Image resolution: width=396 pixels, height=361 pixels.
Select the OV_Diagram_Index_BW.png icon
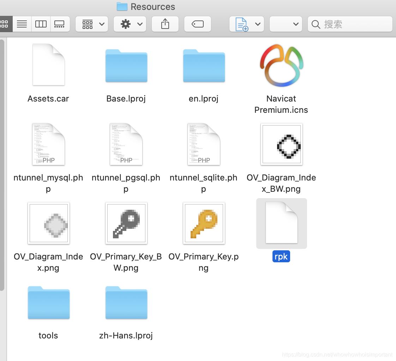click(x=281, y=144)
